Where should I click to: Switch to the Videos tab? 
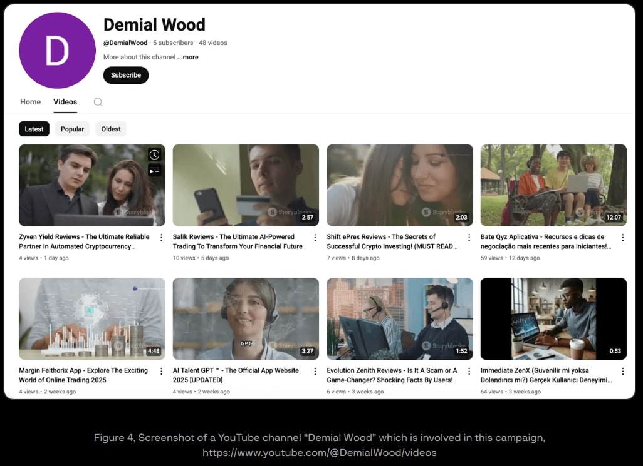65,102
